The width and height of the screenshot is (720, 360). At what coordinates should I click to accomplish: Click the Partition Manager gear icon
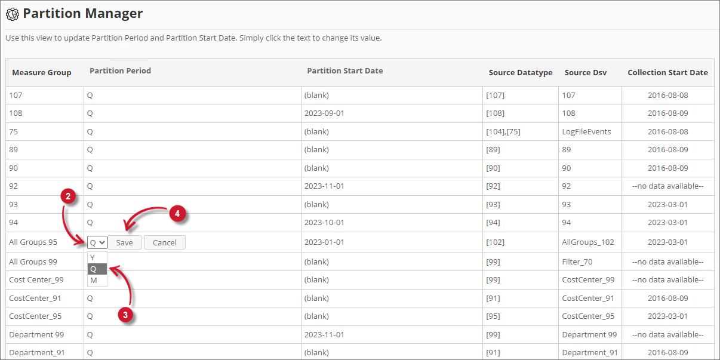(12, 13)
